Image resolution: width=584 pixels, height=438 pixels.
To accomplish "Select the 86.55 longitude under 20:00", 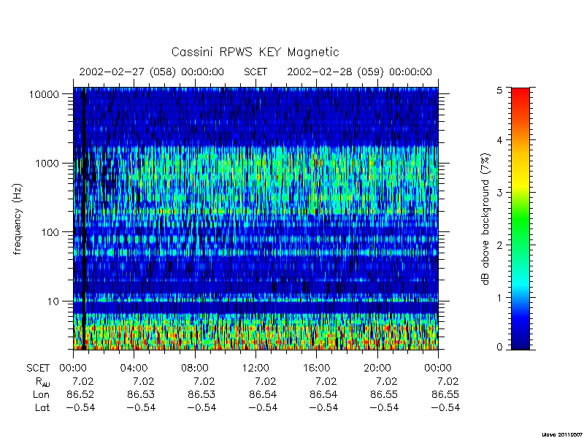I will click(x=384, y=394).
